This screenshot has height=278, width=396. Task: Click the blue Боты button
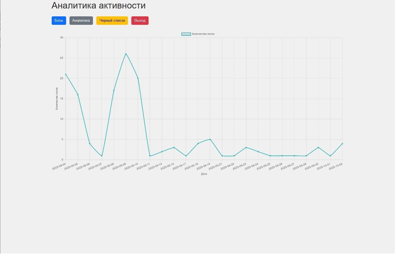[59, 21]
